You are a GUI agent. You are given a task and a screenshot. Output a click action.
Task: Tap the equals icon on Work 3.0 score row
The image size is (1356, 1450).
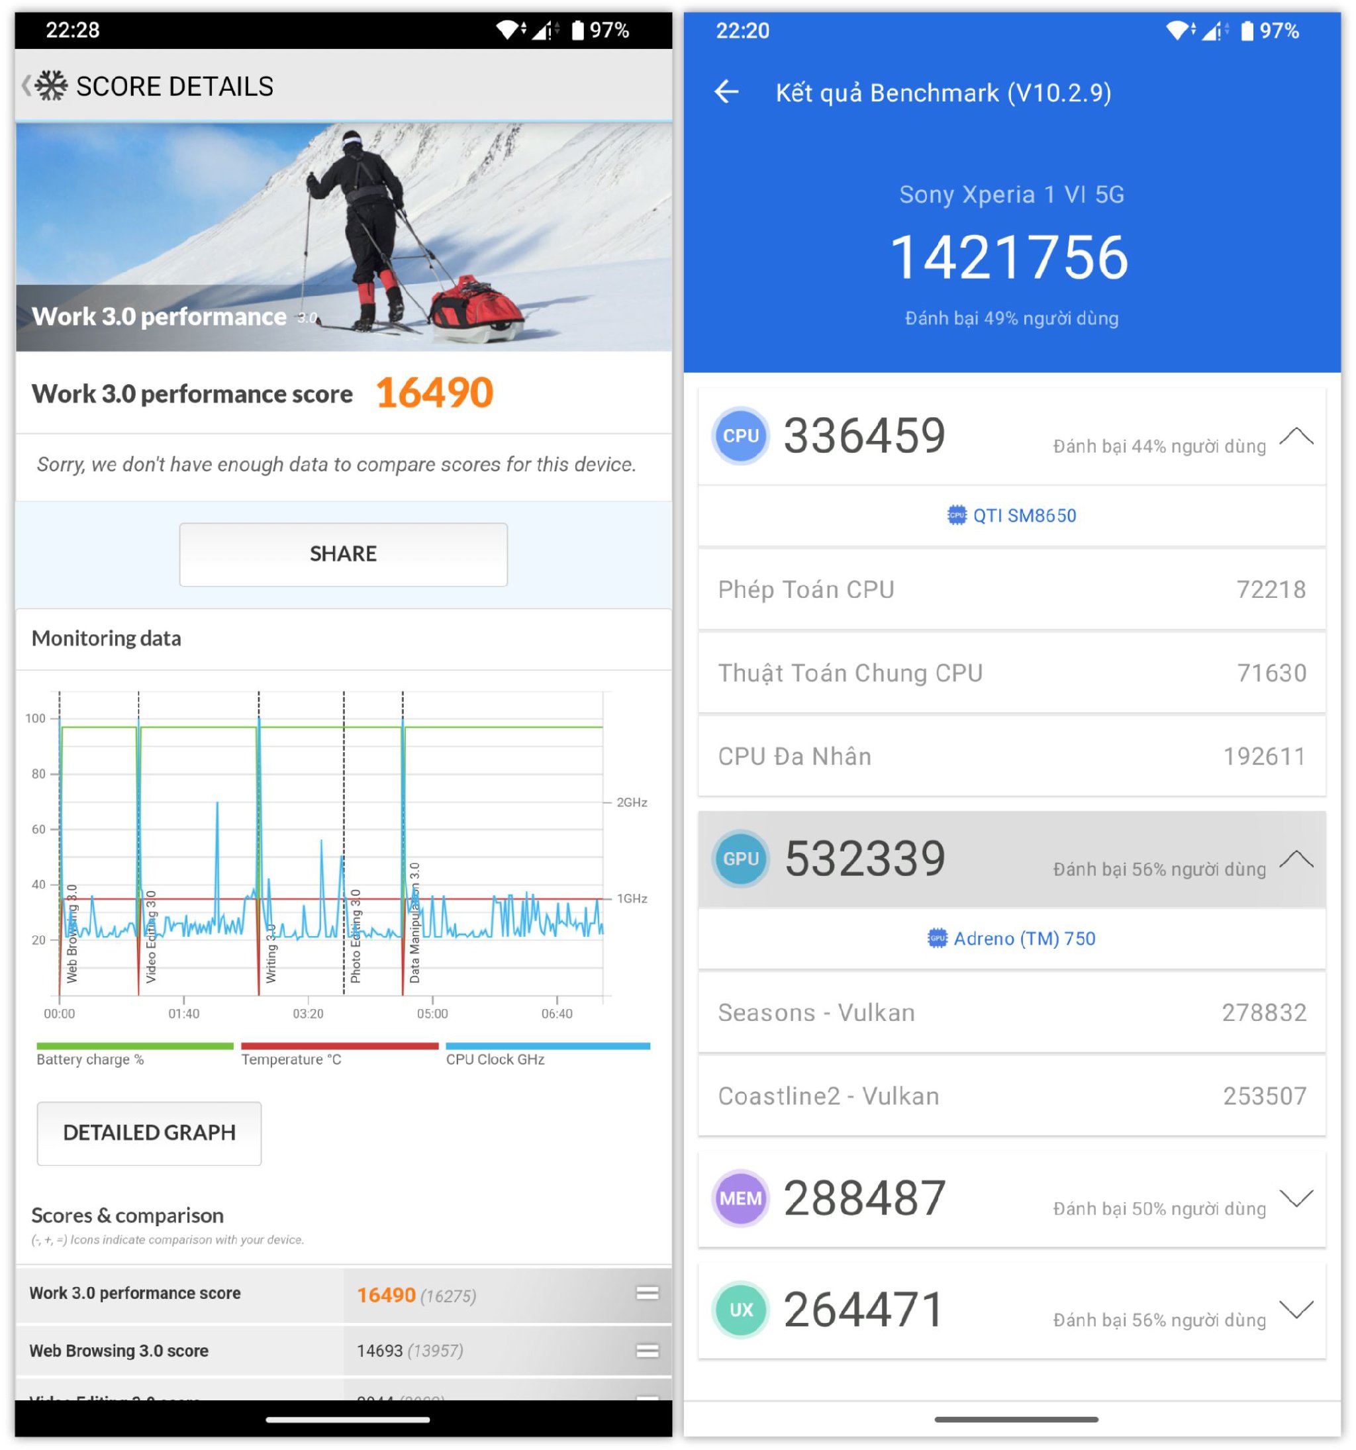click(x=647, y=1293)
